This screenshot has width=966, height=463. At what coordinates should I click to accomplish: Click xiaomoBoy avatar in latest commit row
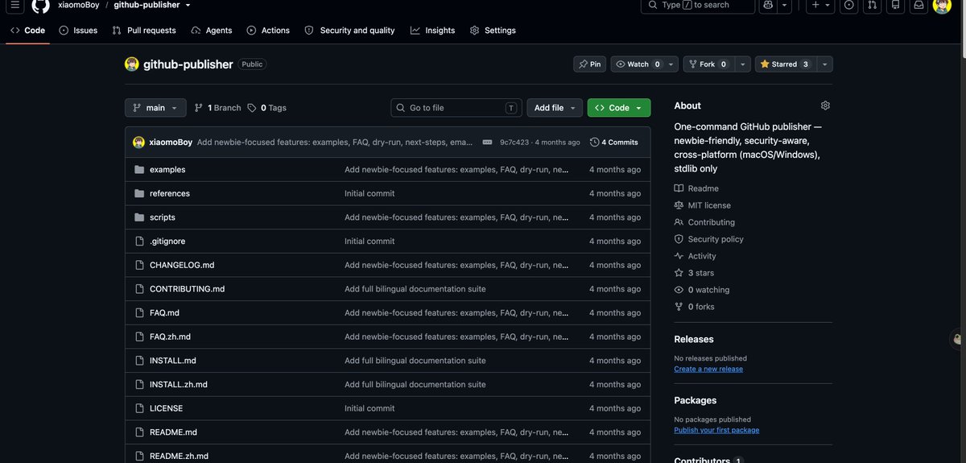(x=139, y=142)
